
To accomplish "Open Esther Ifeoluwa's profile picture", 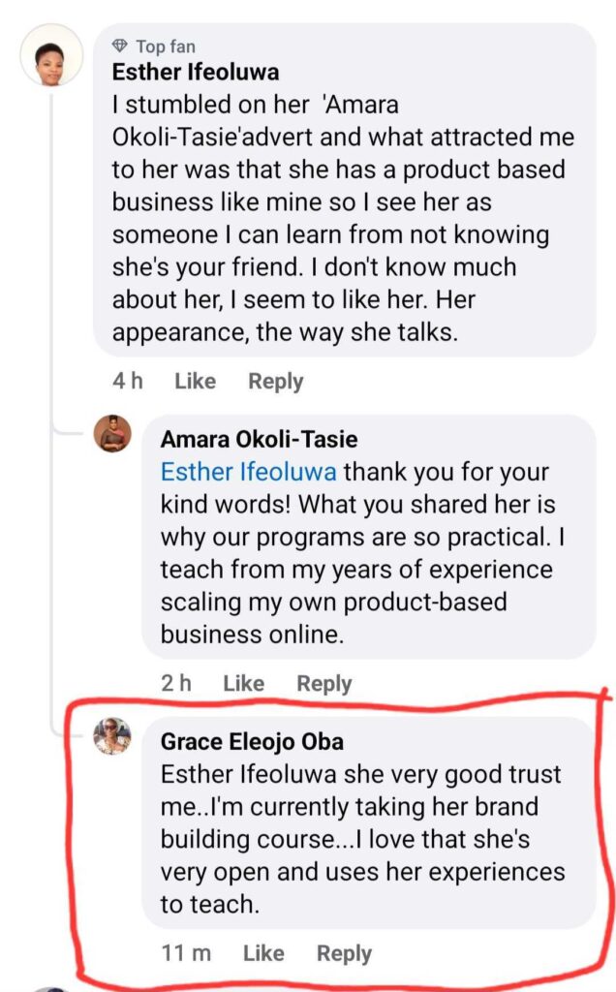I will click(x=52, y=55).
